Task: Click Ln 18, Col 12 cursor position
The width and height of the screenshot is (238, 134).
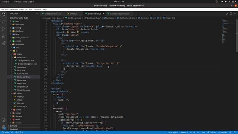Action: tap(173, 133)
